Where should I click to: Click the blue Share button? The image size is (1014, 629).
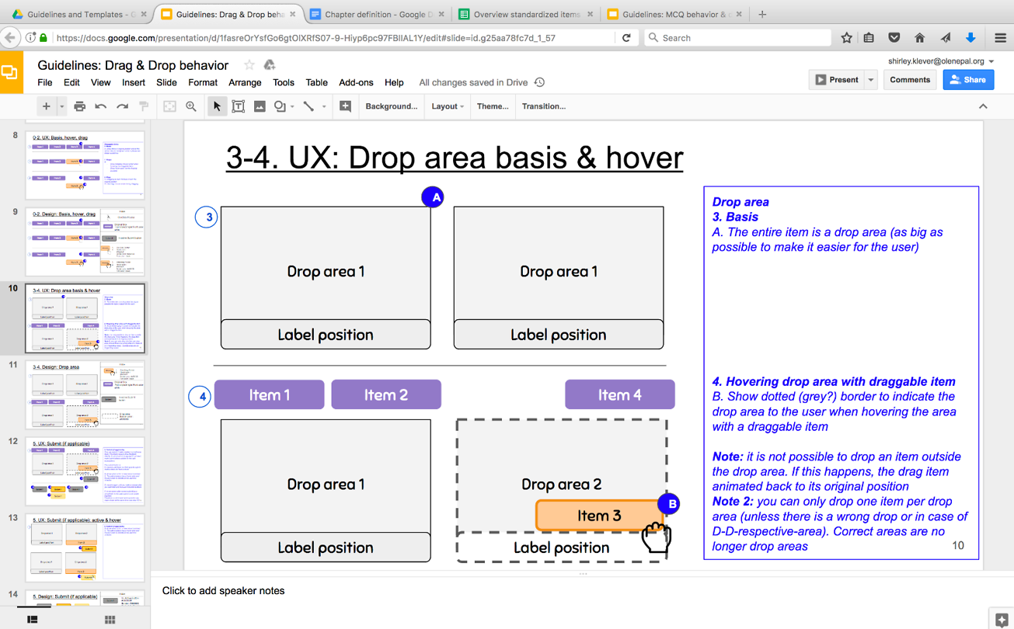coord(968,79)
